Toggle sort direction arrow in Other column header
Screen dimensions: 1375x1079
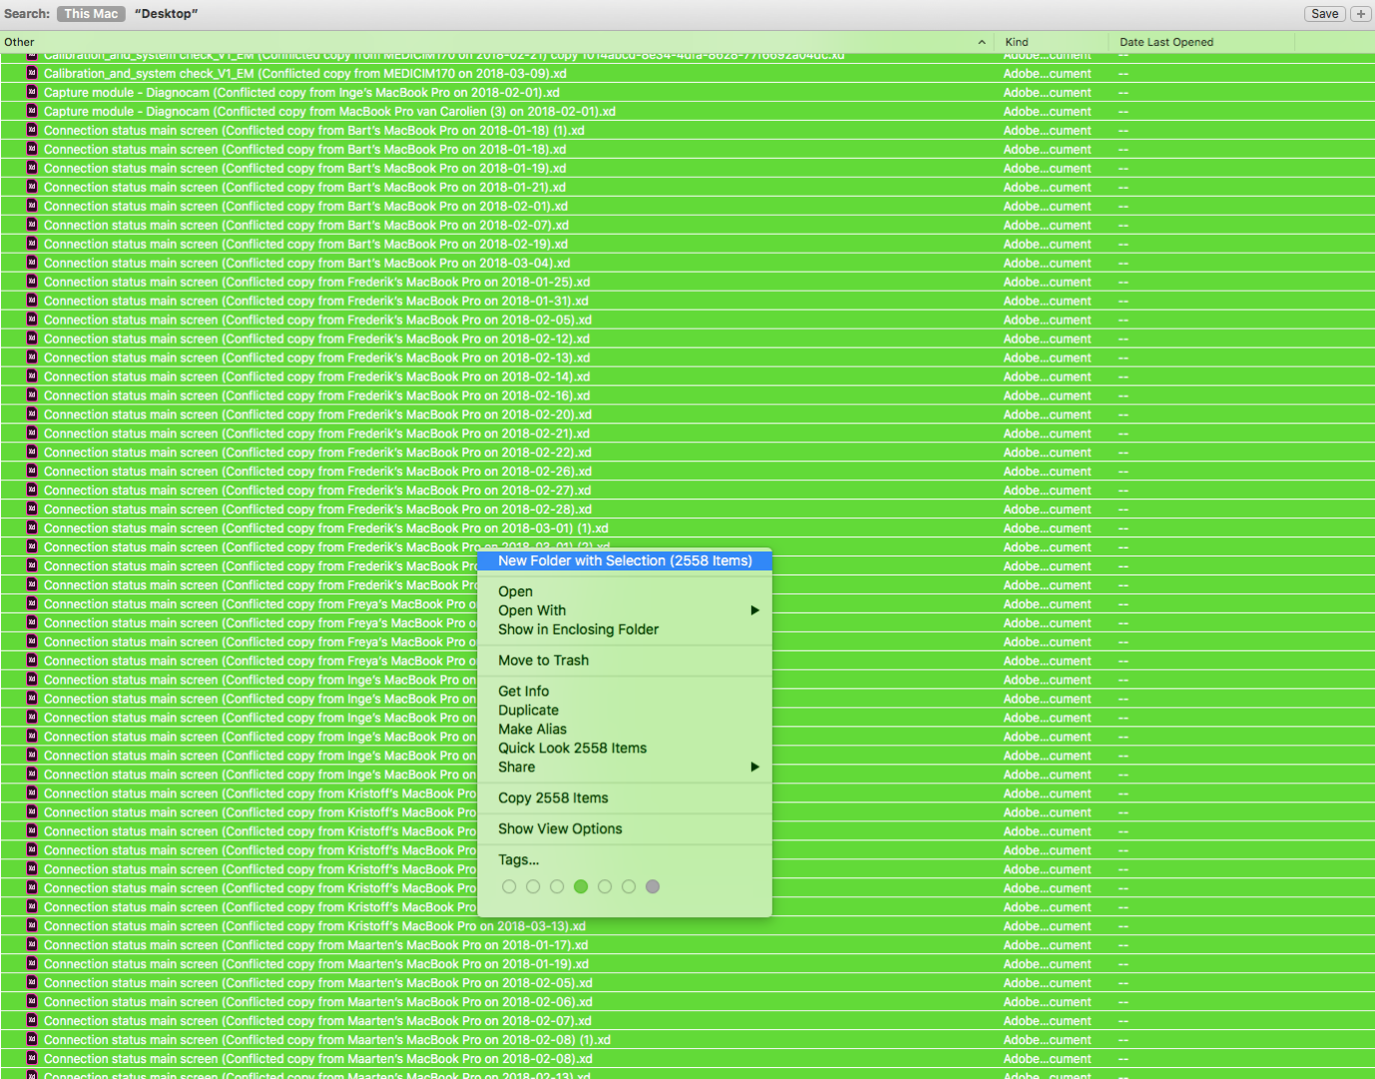click(982, 42)
